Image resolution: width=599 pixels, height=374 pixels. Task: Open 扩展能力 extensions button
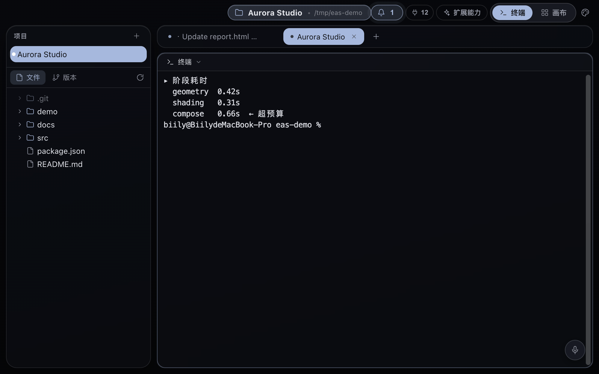click(x=462, y=13)
